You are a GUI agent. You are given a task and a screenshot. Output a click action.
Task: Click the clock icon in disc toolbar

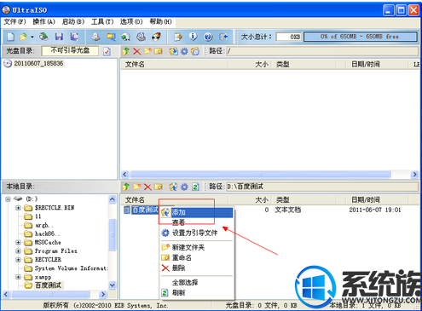(195, 51)
